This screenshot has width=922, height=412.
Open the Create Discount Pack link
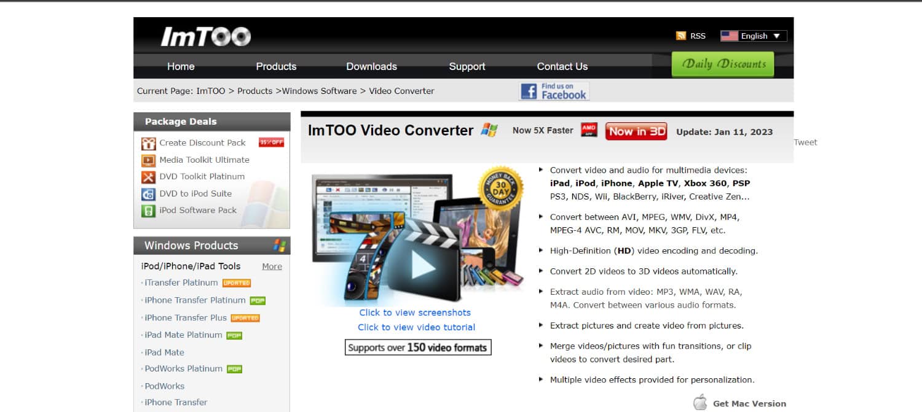(x=202, y=142)
